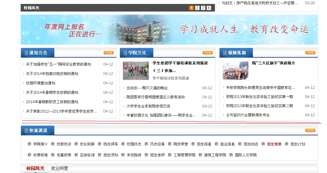
Task: Click the 学院文化 group photo thumbnail
Action: (136, 70)
